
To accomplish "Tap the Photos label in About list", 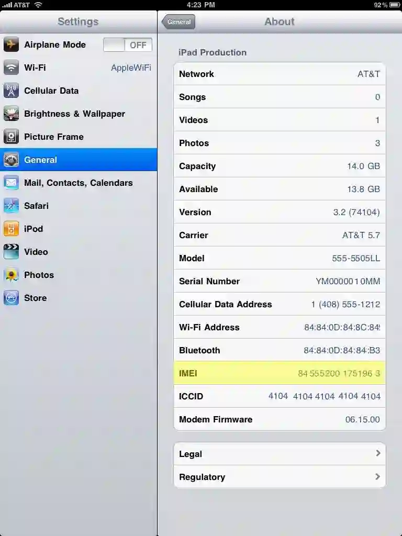I will pos(194,143).
